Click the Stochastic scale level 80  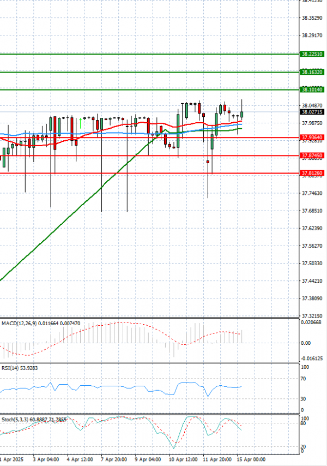[x=303, y=423]
